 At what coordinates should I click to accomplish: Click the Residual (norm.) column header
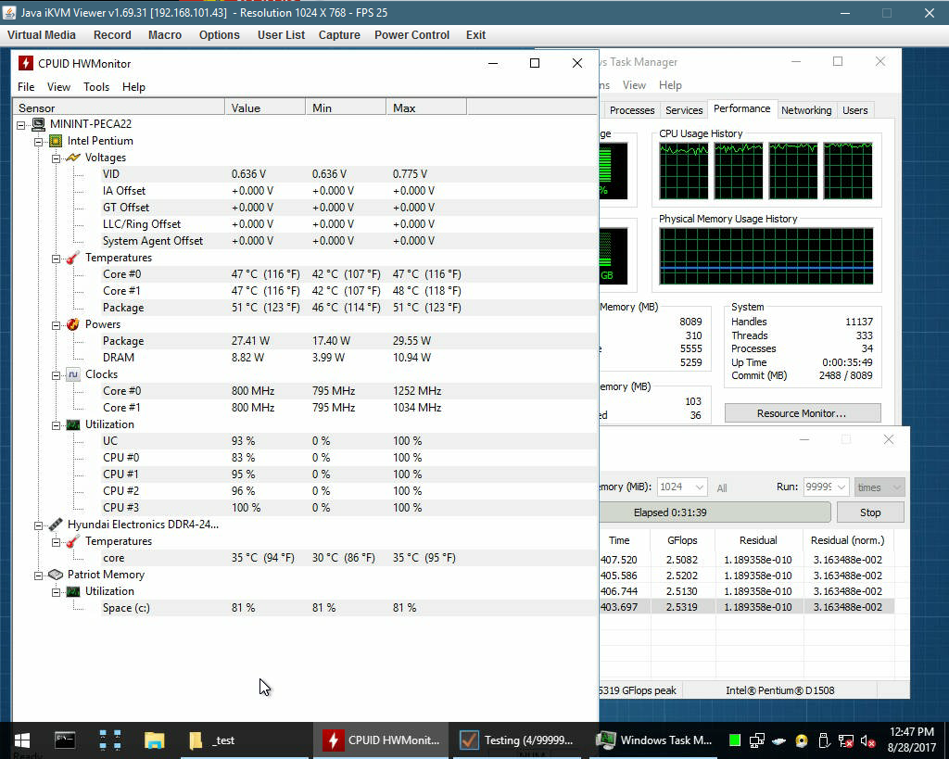coord(847,540)
